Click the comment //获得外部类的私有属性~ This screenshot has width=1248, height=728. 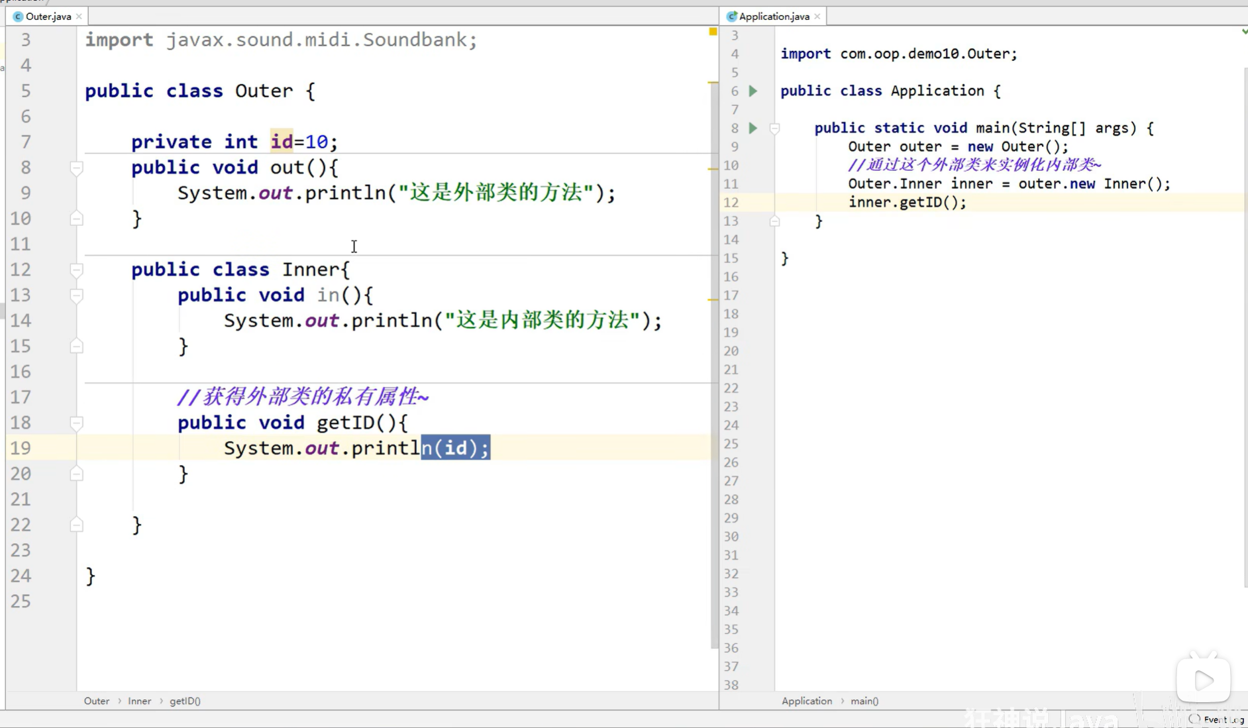click(x=303, y=397)
